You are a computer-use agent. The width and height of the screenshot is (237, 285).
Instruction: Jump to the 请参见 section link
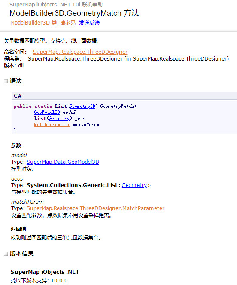(x=68, y=23)
